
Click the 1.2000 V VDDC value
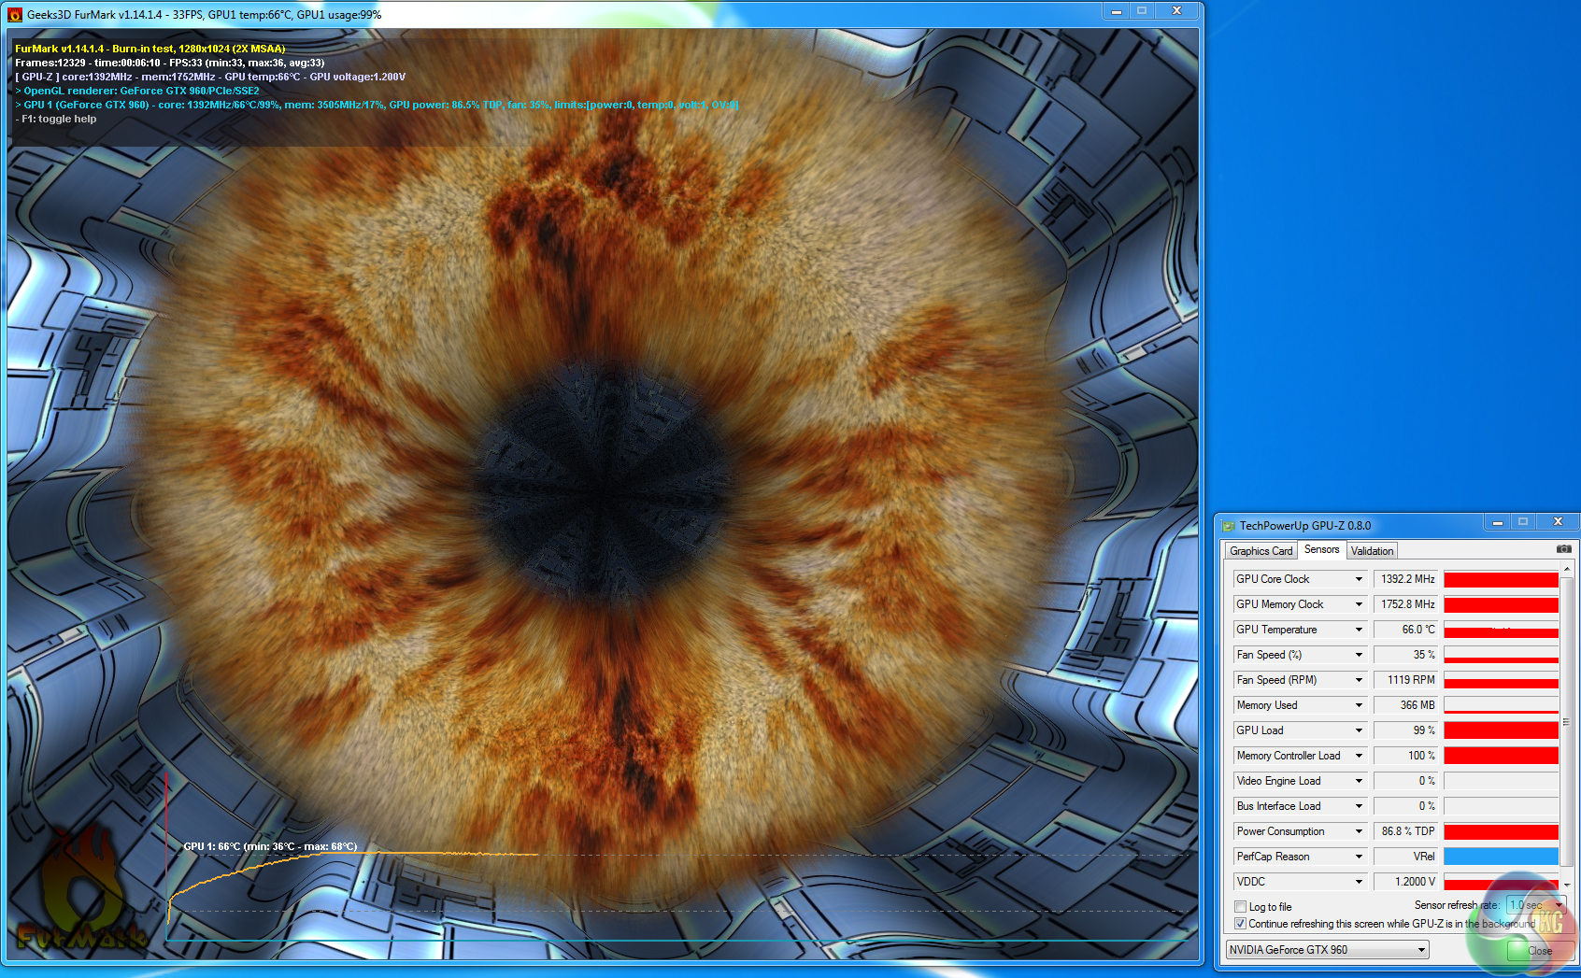point(1407,882)
